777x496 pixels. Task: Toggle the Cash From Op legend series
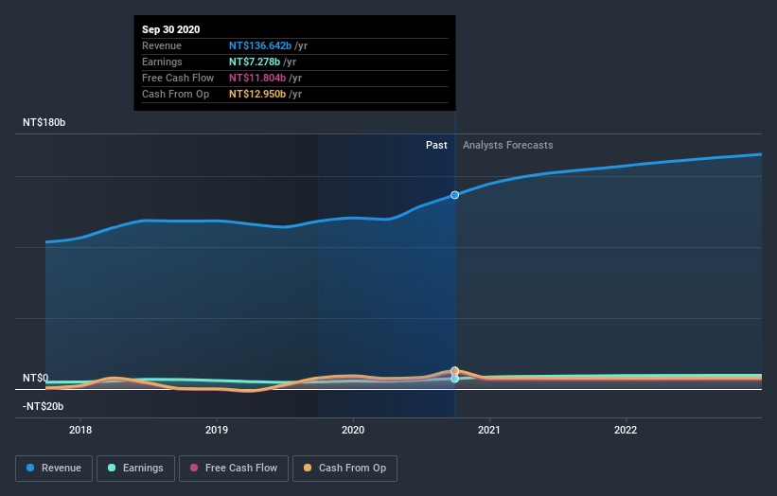pyautogui.click(x=344, y=469)
